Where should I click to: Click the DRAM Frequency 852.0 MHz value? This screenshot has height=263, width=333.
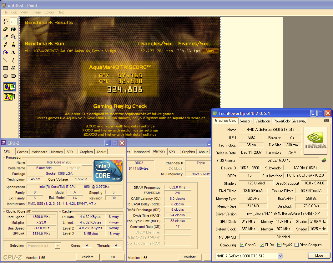coord(178,187)
